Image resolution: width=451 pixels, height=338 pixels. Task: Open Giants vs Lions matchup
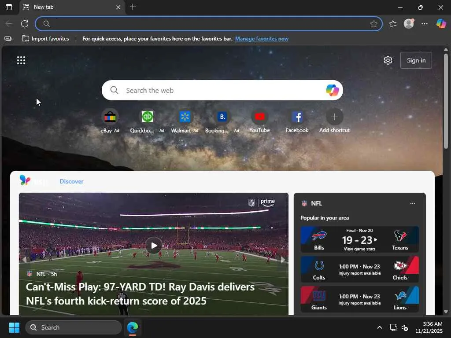click(359, 299)
